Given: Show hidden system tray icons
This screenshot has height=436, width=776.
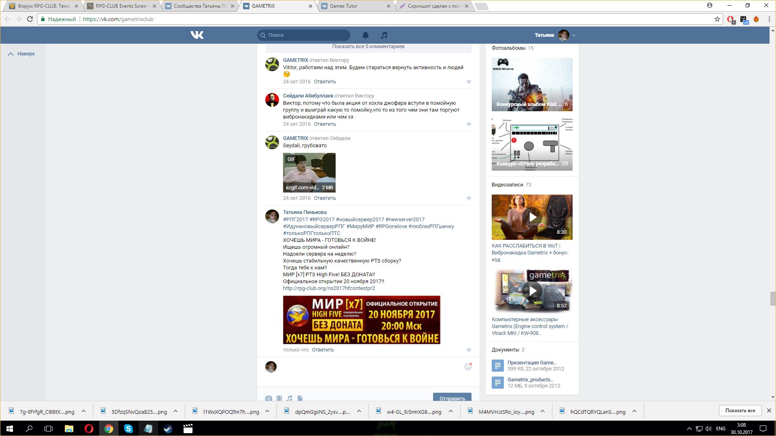Looking at the screenshot, I should [x=689, y=429].
